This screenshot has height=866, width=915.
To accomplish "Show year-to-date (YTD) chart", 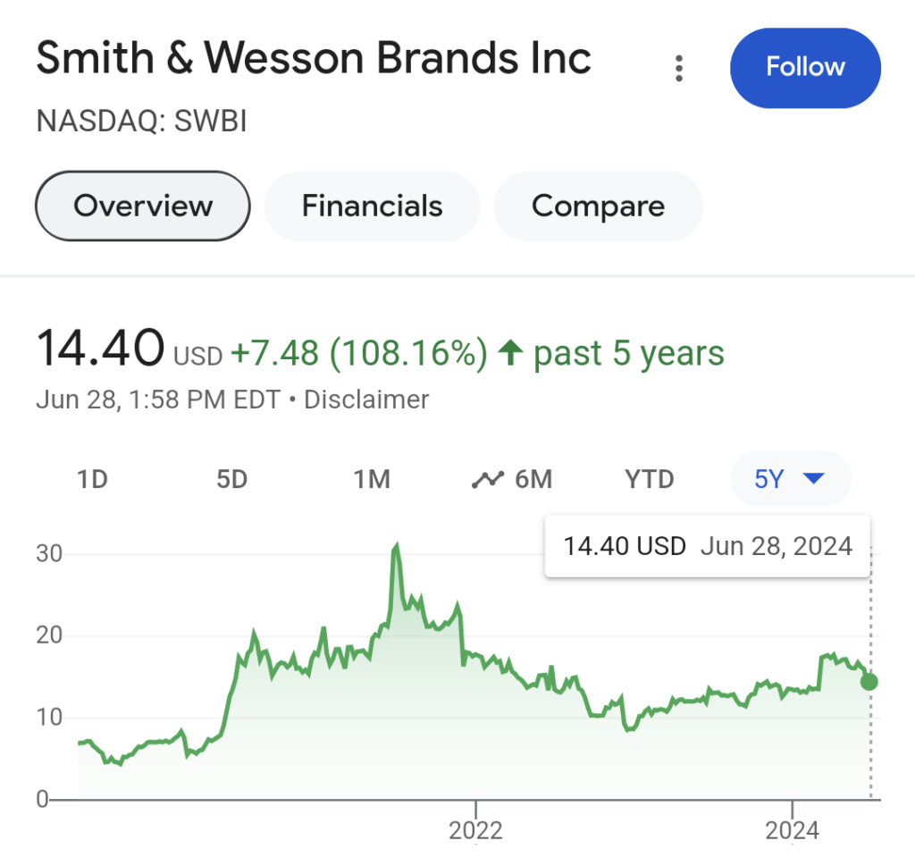I will (x=649, y=479).
